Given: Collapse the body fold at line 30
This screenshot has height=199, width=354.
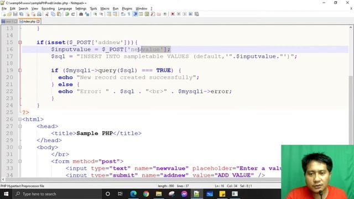Looking at the screenshot, I should (20, 148).
